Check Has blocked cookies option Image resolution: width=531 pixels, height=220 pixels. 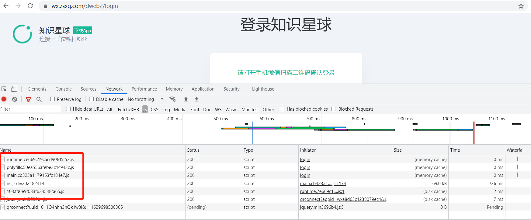282,109
